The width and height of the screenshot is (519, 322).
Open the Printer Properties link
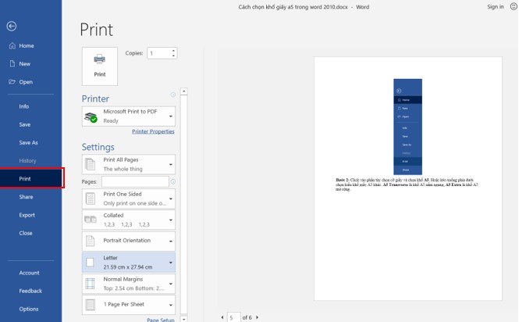pos(153,132)
